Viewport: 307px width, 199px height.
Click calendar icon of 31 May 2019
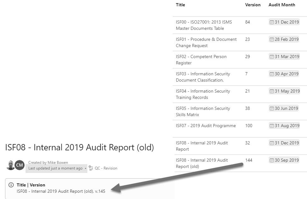pyautogui.click(x=272, y=91)
